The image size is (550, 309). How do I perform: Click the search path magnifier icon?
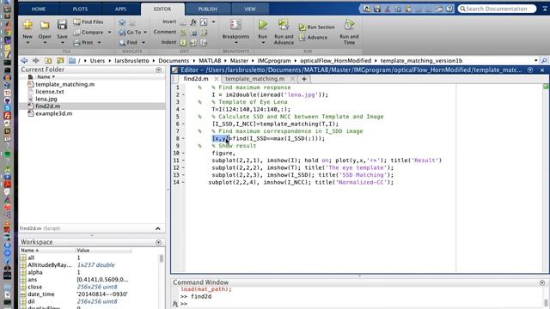544,61
